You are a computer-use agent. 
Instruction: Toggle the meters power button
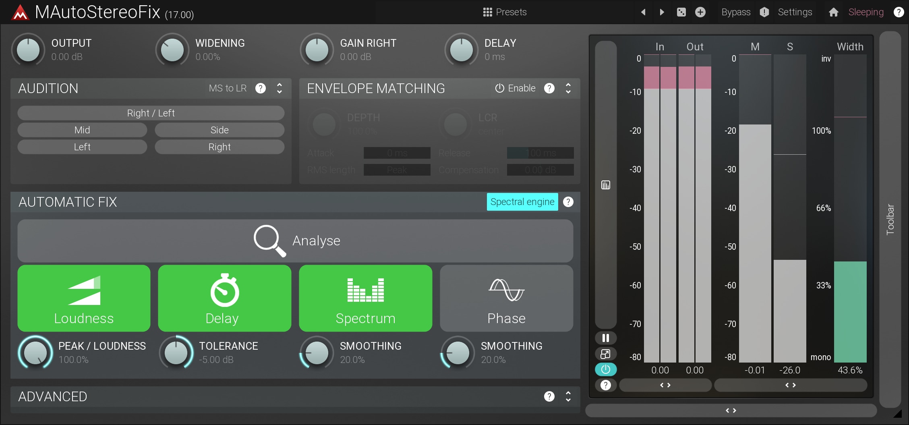pos(605,369)
